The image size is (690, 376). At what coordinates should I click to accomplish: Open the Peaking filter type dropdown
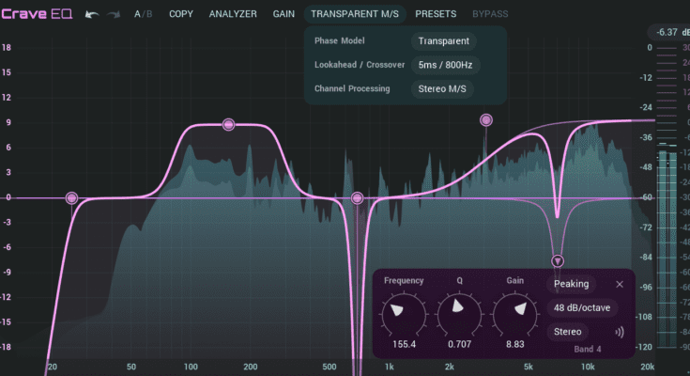571,284
